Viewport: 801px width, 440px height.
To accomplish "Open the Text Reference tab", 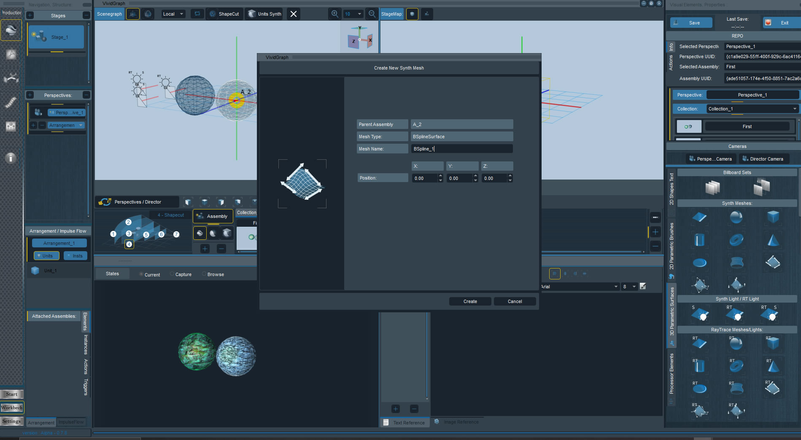I will pos(405,422).
